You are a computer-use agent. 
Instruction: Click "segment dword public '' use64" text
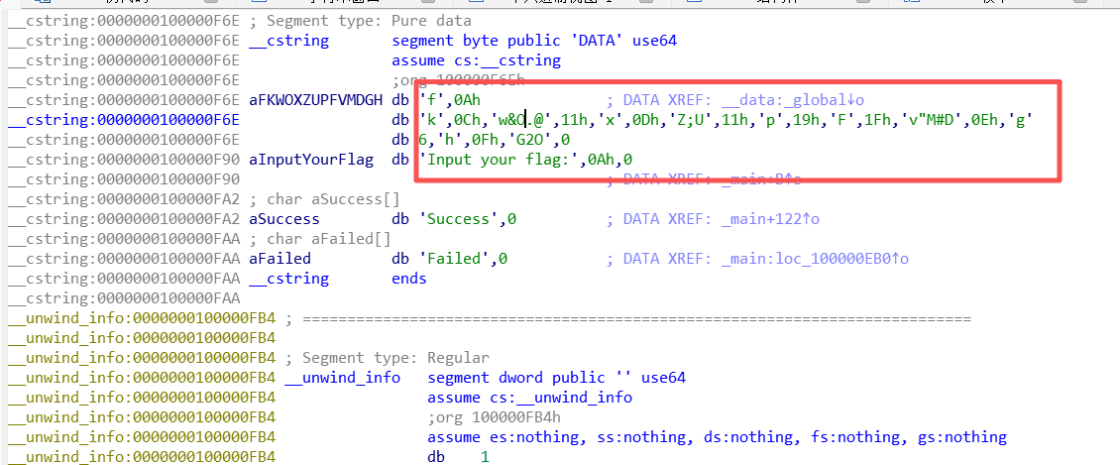tap(556, 377)
